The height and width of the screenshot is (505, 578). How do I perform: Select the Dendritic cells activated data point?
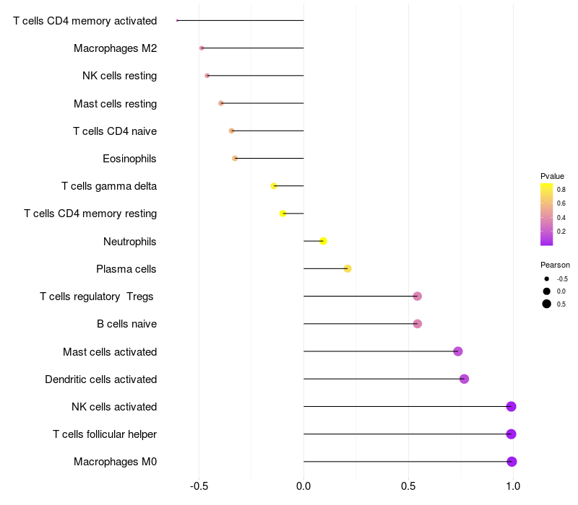coord(464,379)
